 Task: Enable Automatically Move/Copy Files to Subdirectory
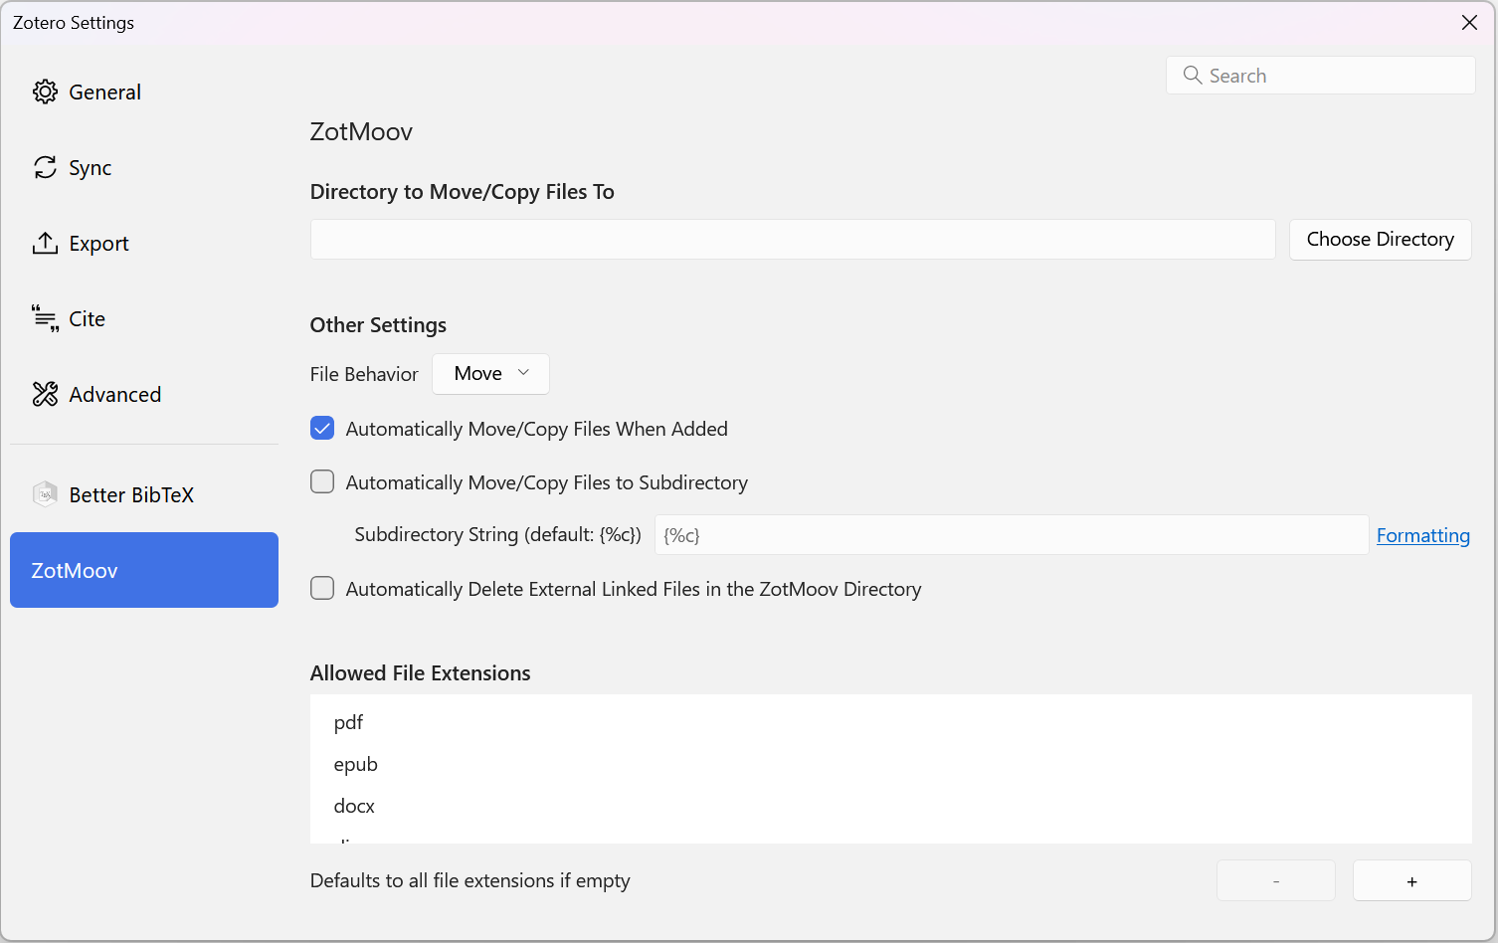(322, 482)
